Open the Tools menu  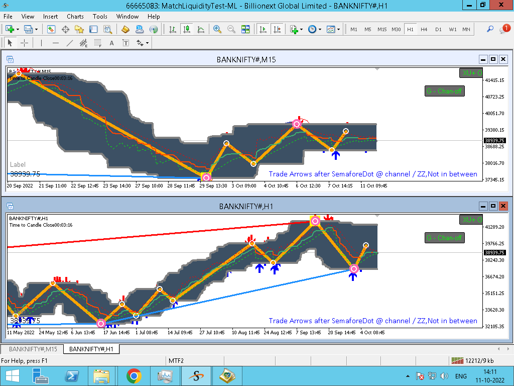[x=100, y=17]
